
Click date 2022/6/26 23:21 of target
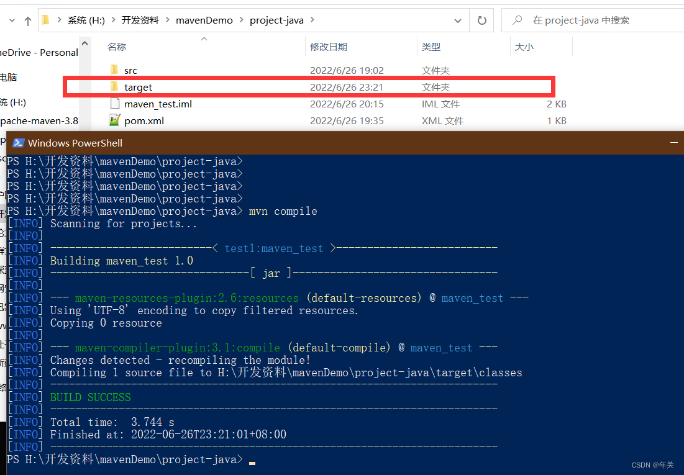pos(347,87)
